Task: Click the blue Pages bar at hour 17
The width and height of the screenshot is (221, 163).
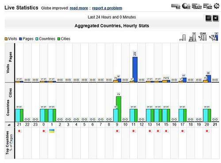Action: click(184, 80)
